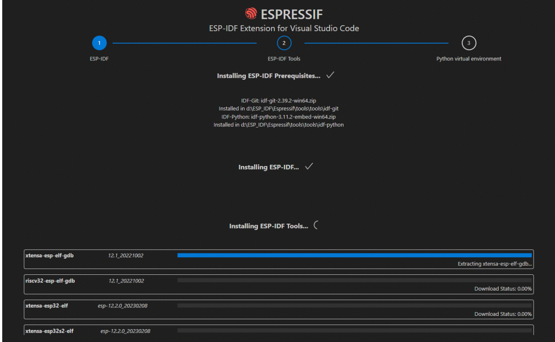Viewport: 555px width, 342px height.
Task: Click riscv32-esp-elf-gdb tool name
Action: tap(50, 280)
